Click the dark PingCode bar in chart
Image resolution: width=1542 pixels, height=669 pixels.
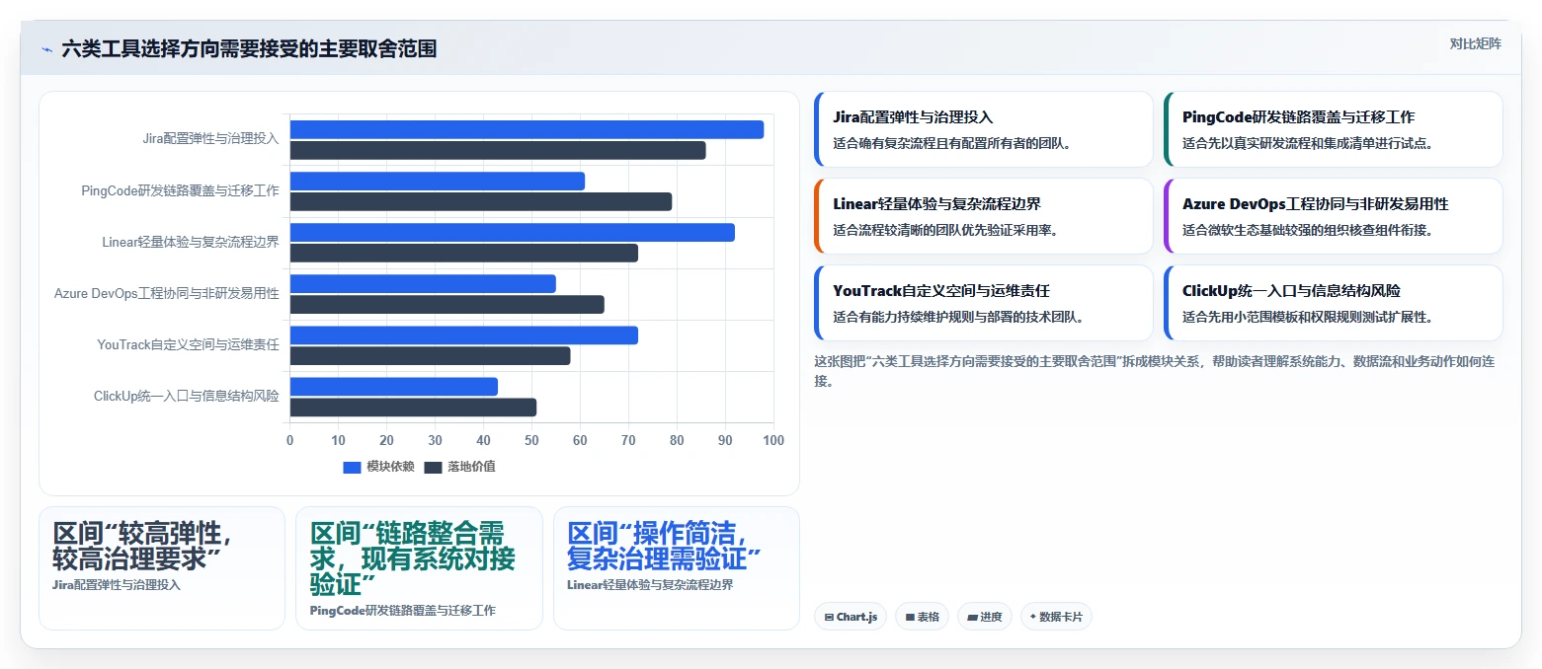[481, 201]
